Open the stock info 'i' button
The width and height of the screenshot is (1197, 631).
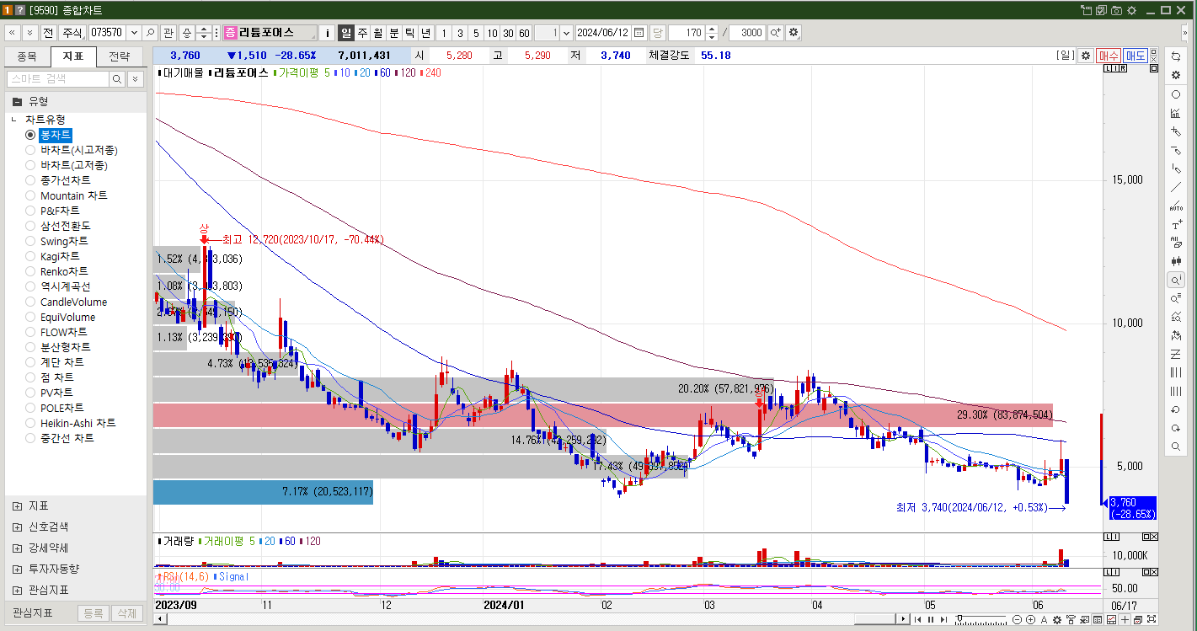[328, 33]
